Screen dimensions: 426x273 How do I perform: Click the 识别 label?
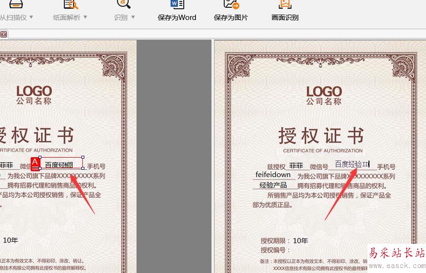[120, 18]
